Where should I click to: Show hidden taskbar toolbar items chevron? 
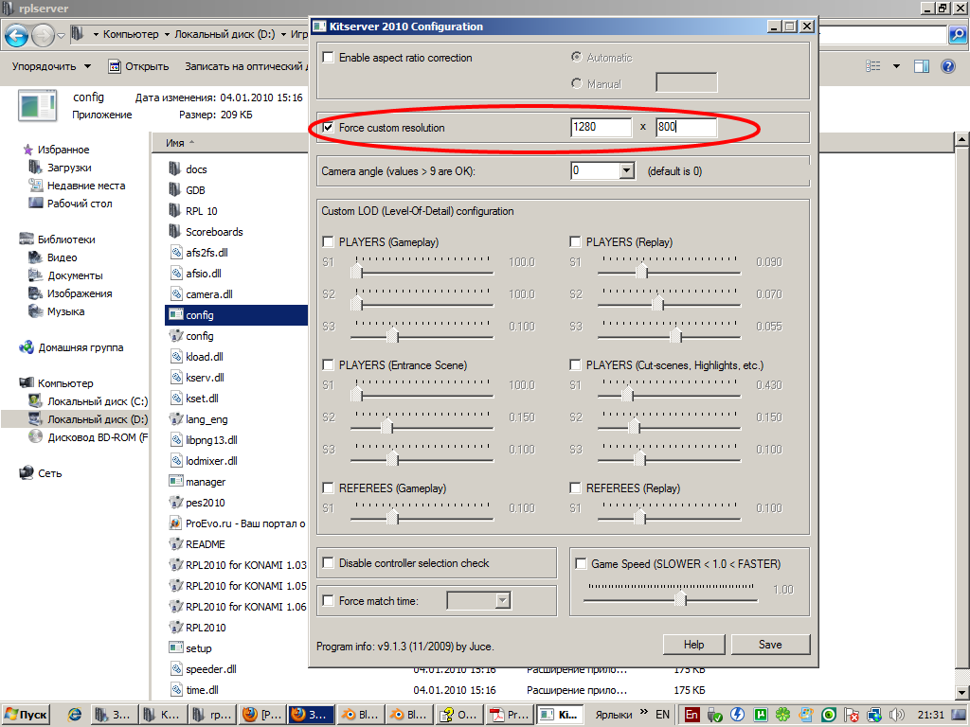tap(644, 712)
